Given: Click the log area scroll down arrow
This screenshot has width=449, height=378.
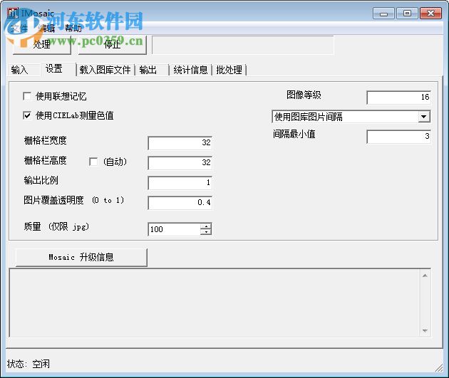Looking at the screenshot, I should pyautogui.click(x=425, y=331).
